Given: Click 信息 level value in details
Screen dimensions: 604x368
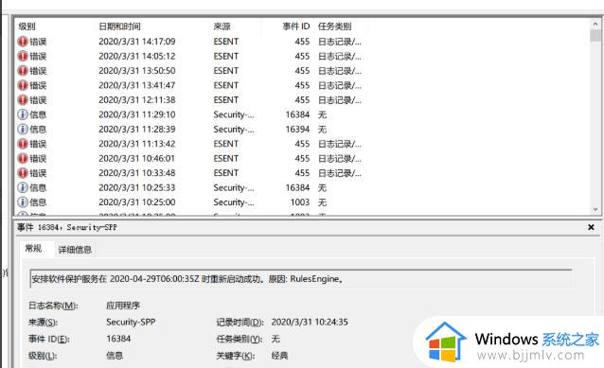Looking at the screenshot, I should 115,355.
